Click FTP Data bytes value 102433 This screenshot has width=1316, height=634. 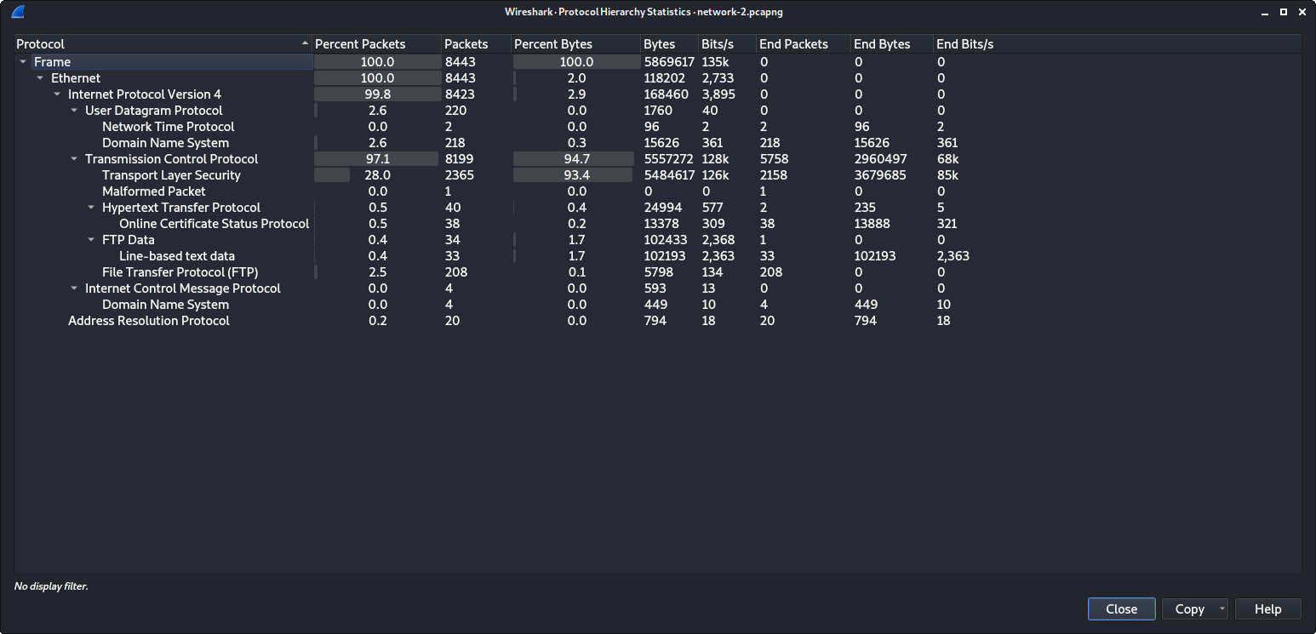(666, 240)
